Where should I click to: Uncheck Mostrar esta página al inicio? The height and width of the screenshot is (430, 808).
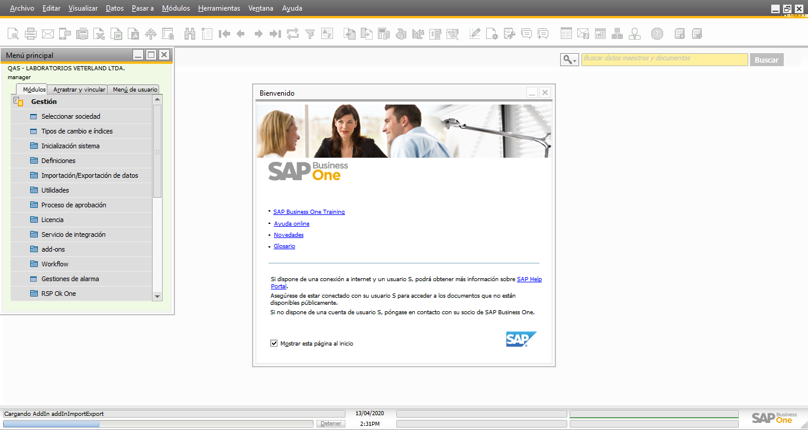click(274, 343)
